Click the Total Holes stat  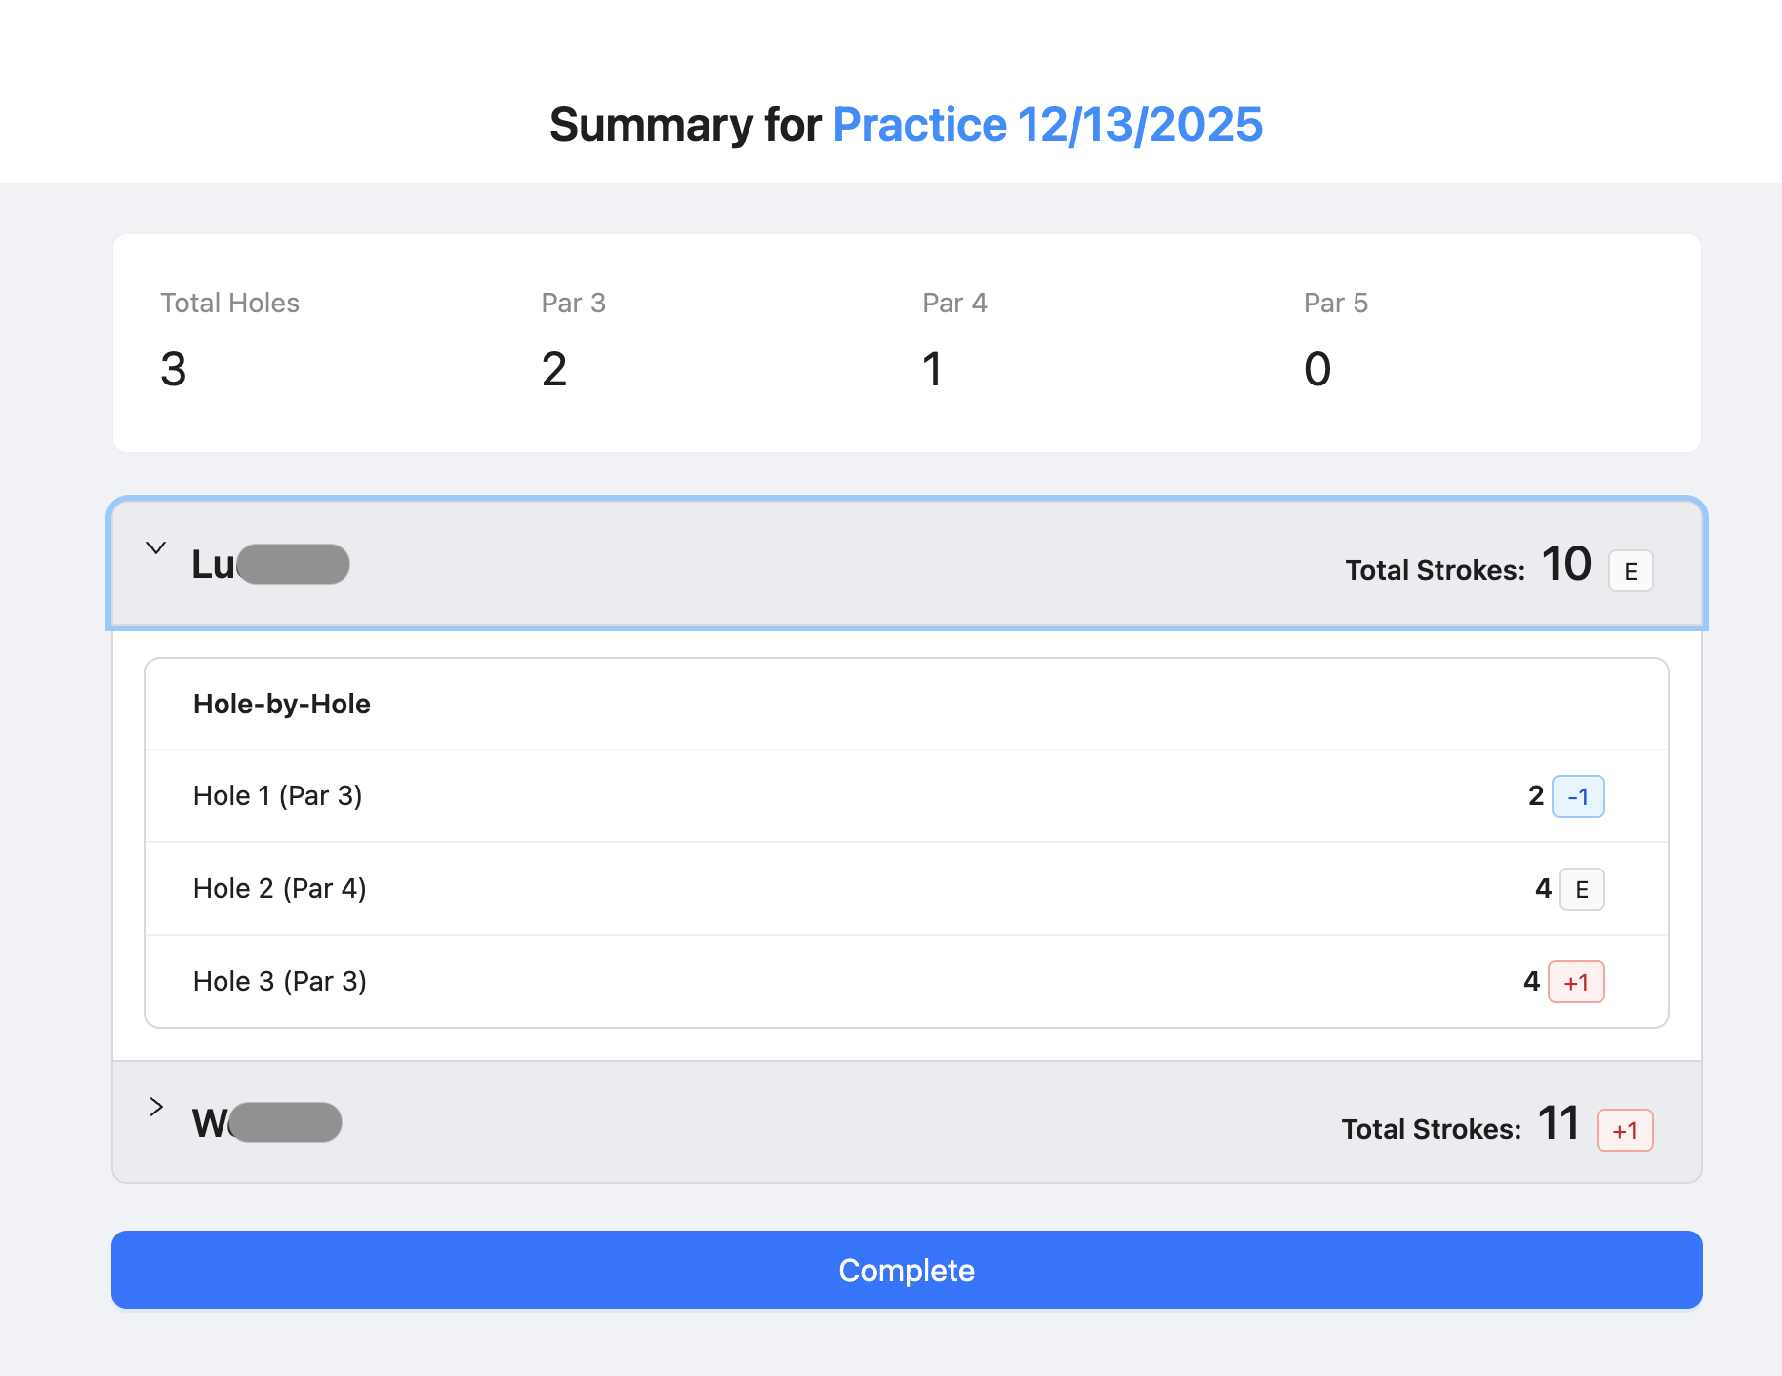point(229,342)
